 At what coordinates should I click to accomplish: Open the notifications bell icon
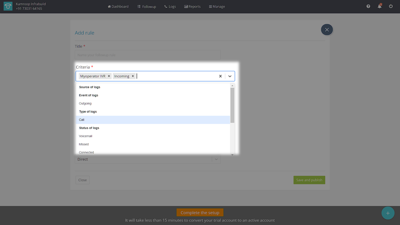379,6
